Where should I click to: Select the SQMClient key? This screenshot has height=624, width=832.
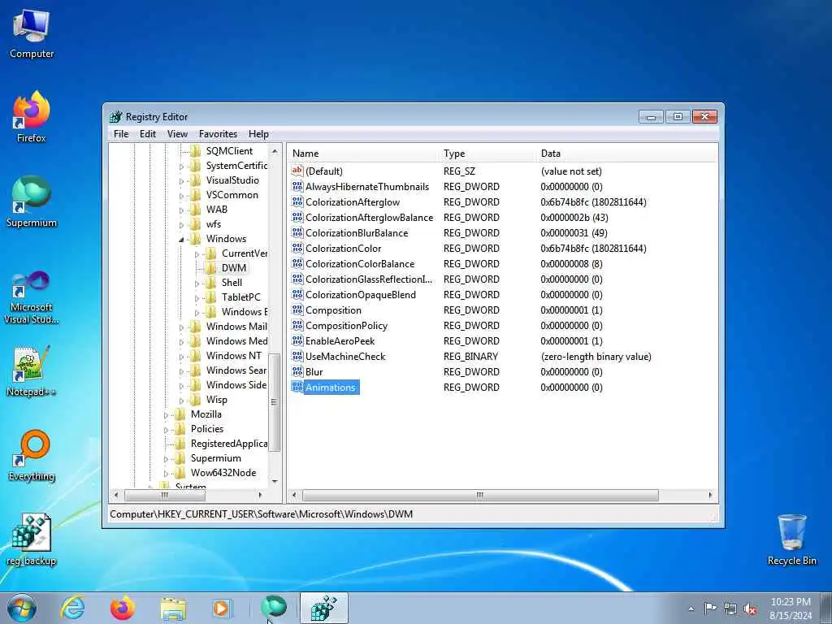tap(229, 150)
